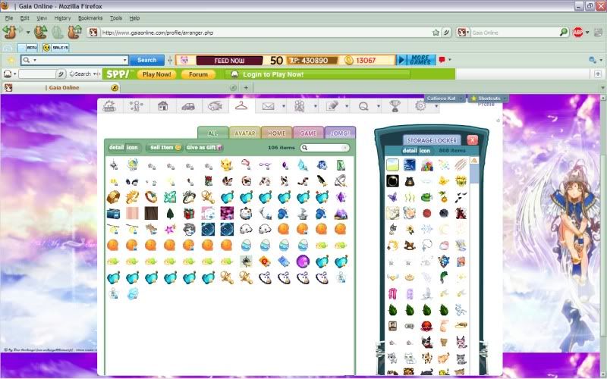This screenshot has height=379, width=607.
Task: Open Gaia towns icon in site navigation
Action: pyautogui.click(x=109, y=105)
